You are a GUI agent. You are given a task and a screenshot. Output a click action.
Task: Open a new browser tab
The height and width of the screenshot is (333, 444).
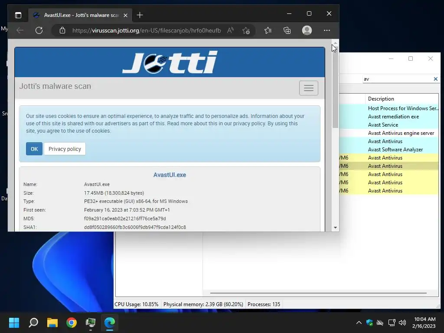point(140,15)
